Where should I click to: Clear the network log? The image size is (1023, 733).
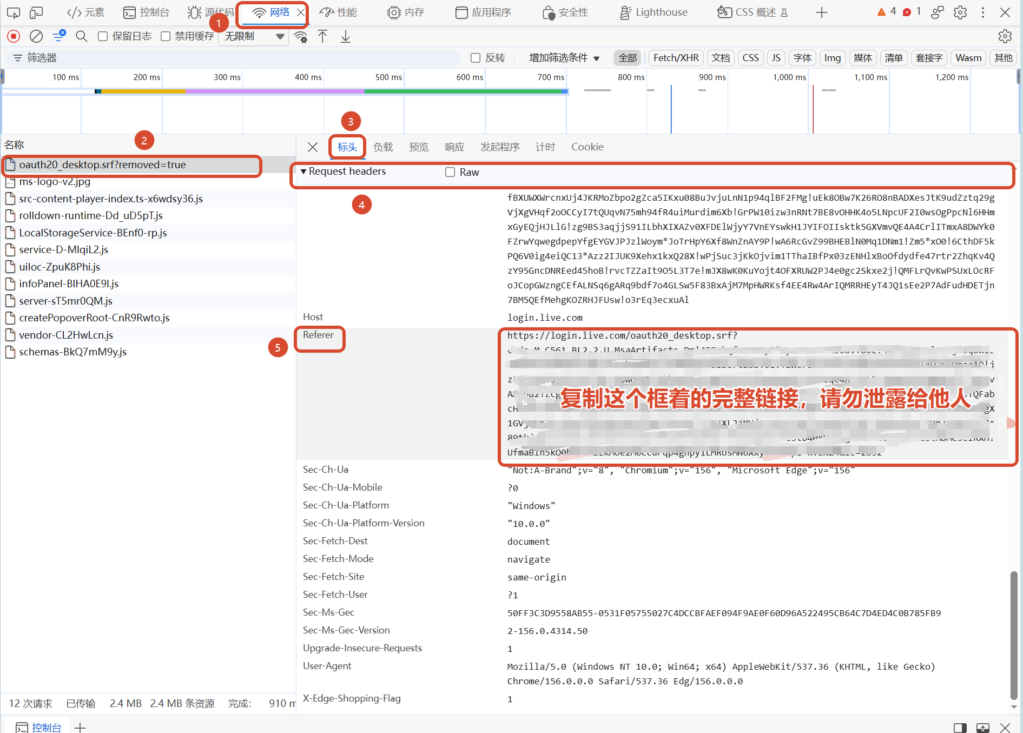point(36,36)
